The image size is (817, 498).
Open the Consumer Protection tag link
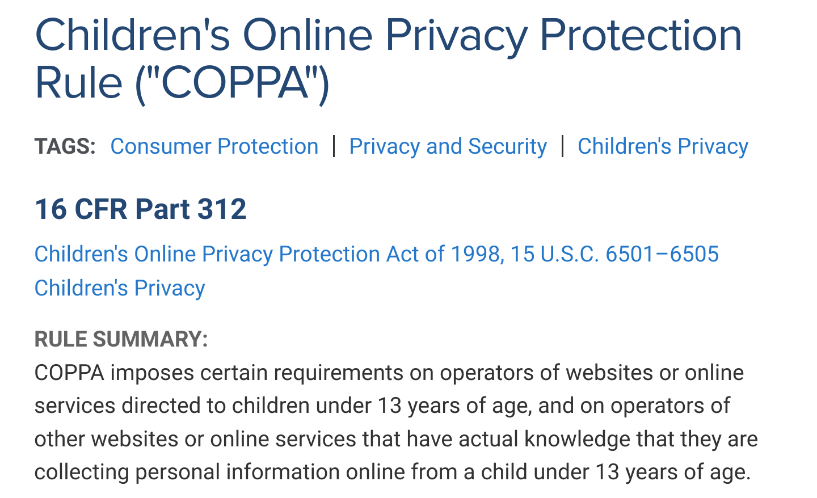tap(214, 146)
